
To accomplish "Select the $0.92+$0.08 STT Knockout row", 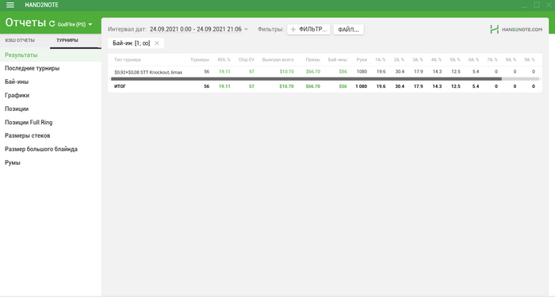I will 325,72.
